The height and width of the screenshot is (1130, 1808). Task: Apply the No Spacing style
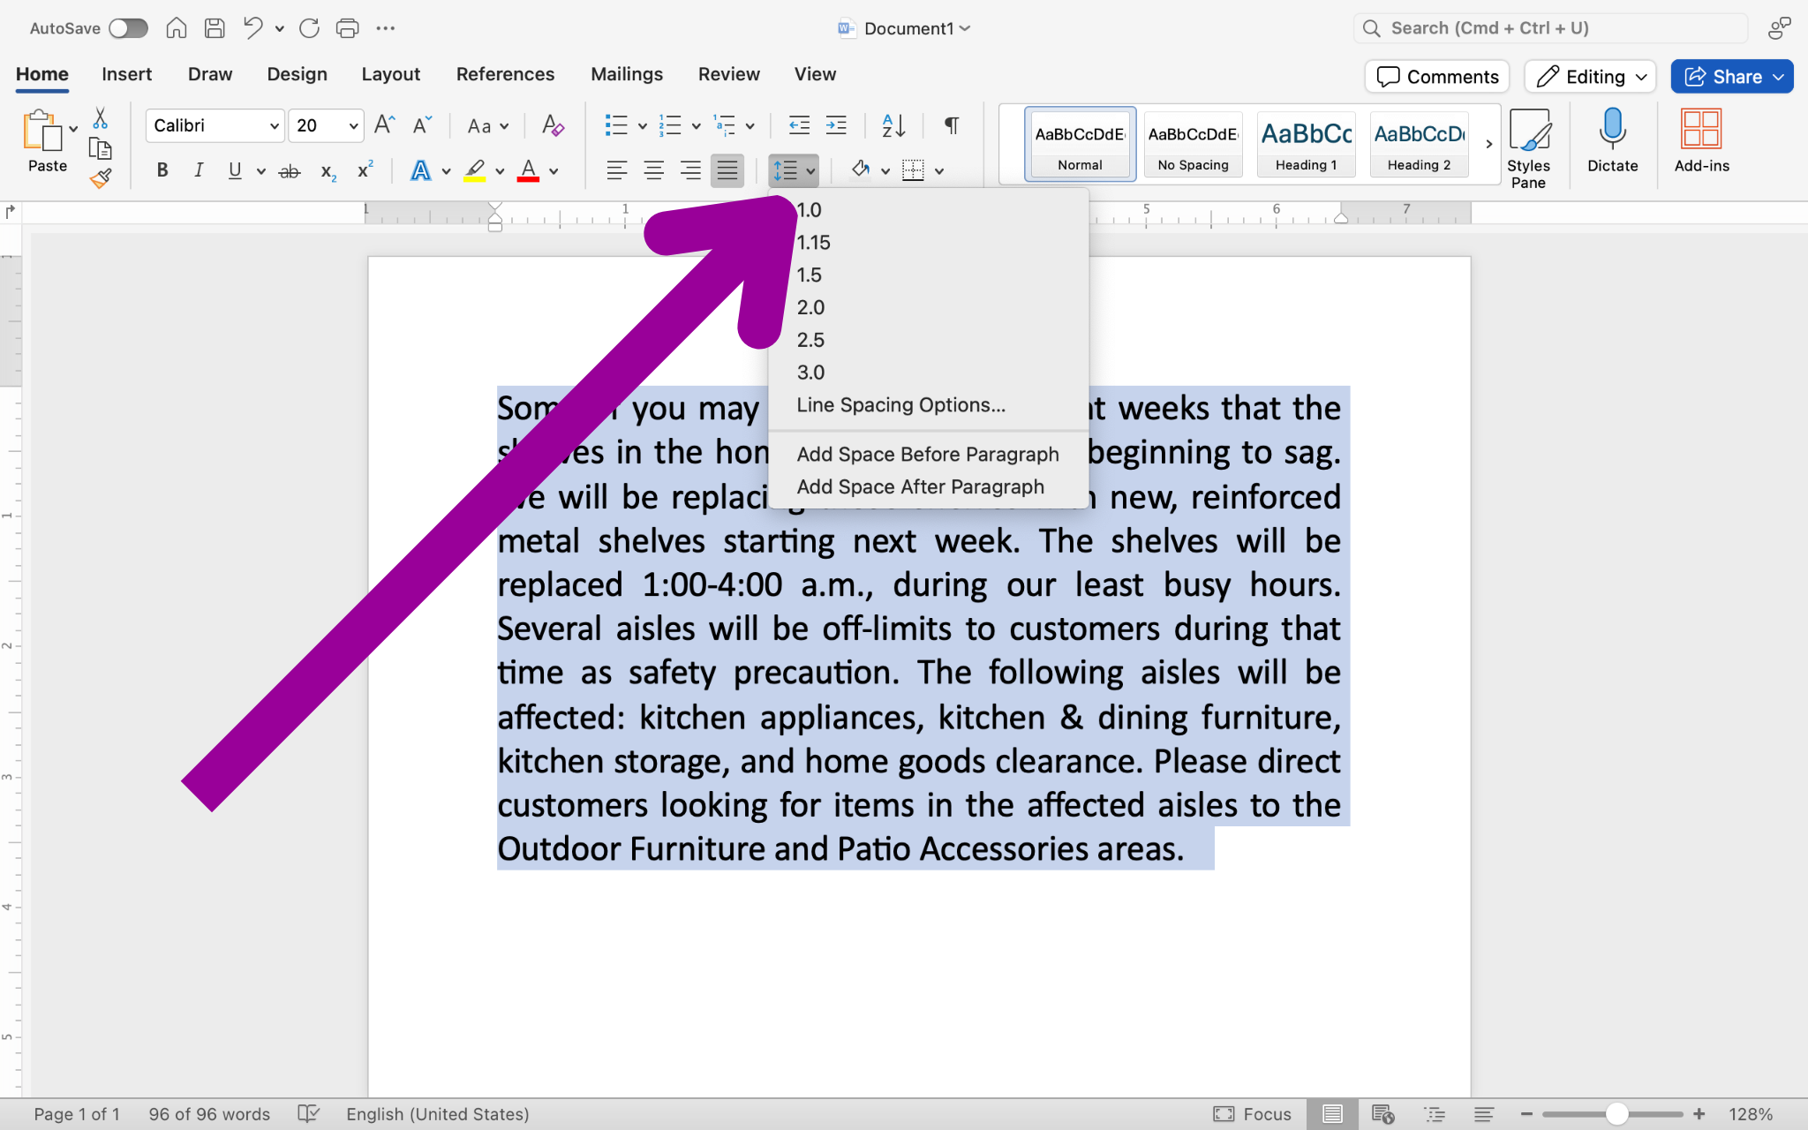point(1193,144)
